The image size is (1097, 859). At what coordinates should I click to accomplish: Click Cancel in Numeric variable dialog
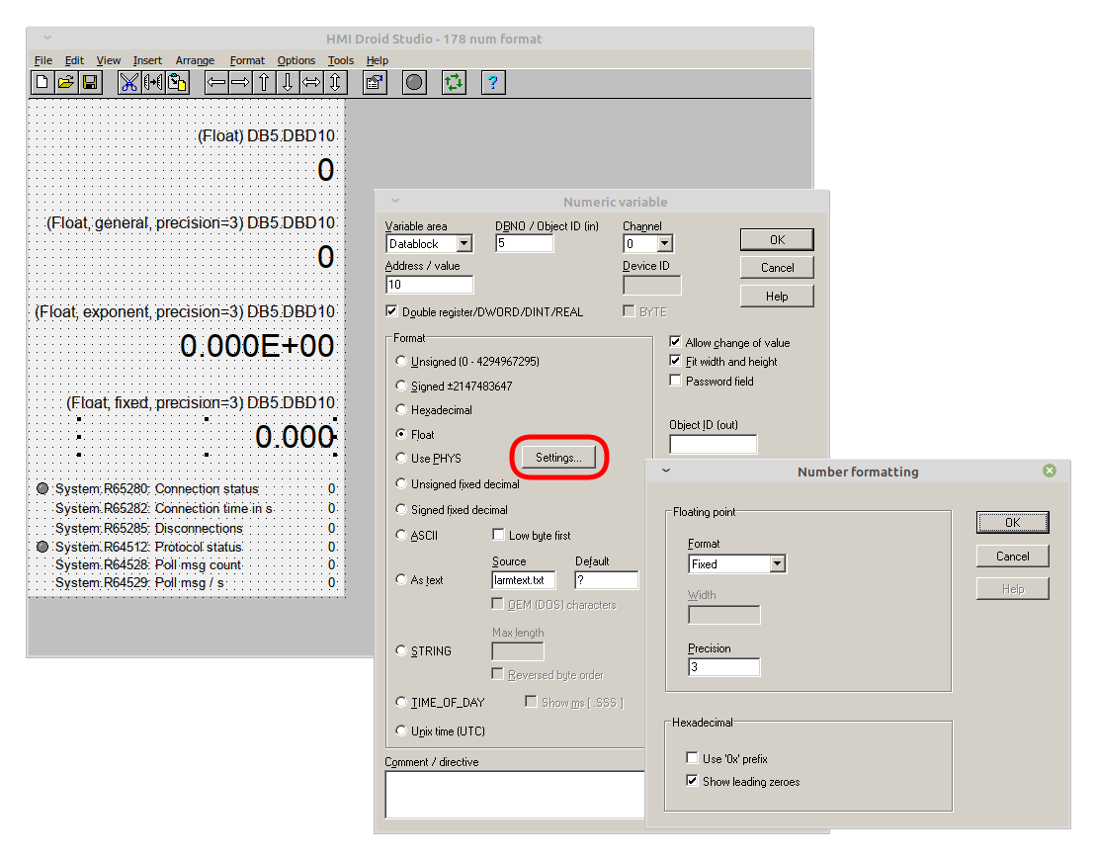pyautogui.click(x=777, y=267)
